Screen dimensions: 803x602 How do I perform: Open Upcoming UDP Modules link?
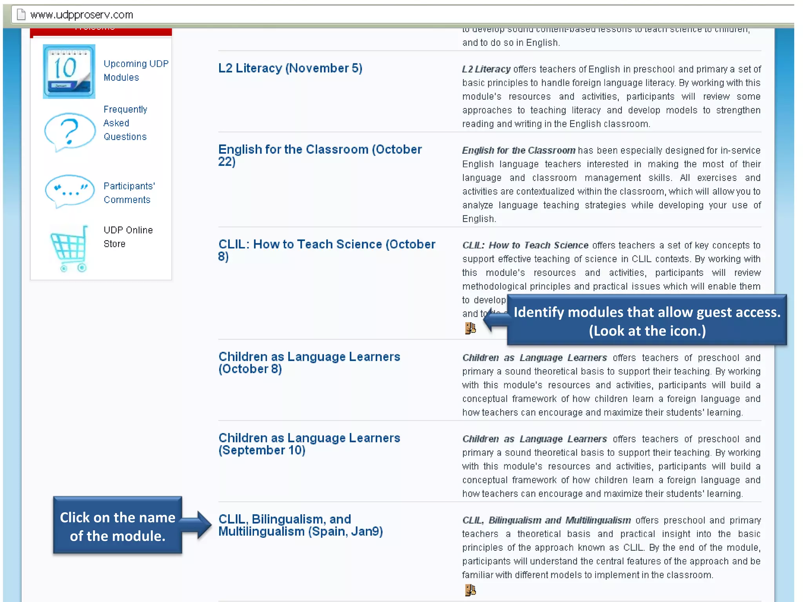click(x=136, y=71)
